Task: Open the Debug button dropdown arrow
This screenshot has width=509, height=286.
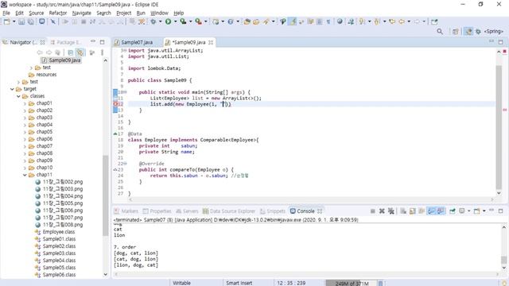Action: coord(160,21)
